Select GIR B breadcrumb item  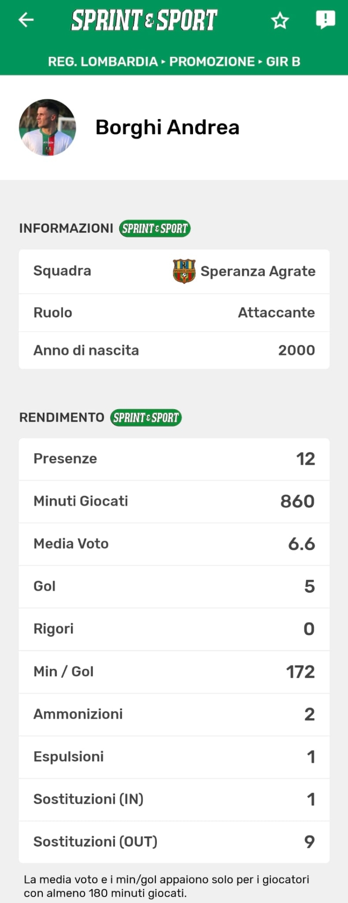pos(283,62)
